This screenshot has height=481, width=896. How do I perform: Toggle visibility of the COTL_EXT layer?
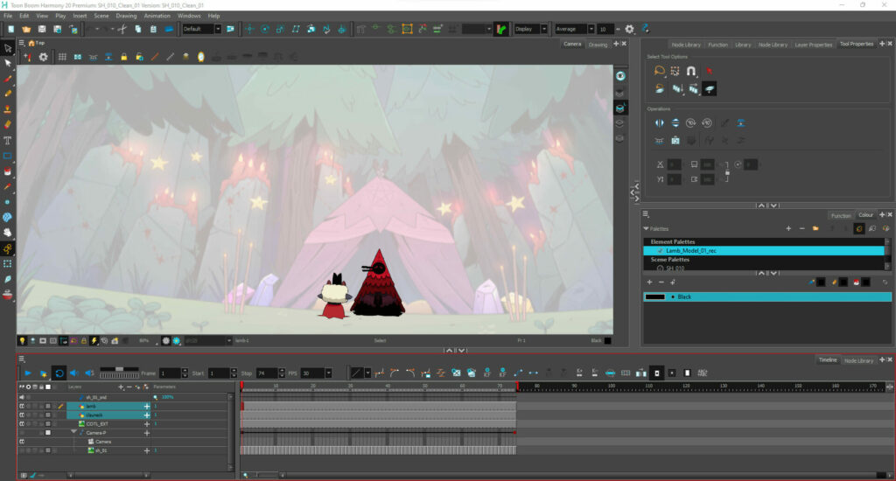22,424
